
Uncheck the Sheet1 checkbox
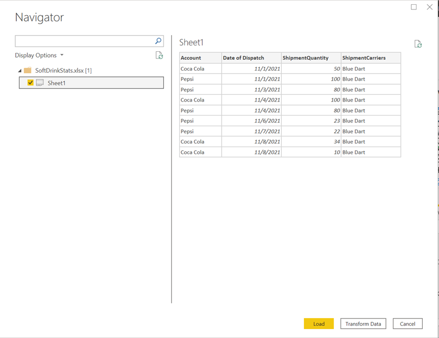[30, 82]
